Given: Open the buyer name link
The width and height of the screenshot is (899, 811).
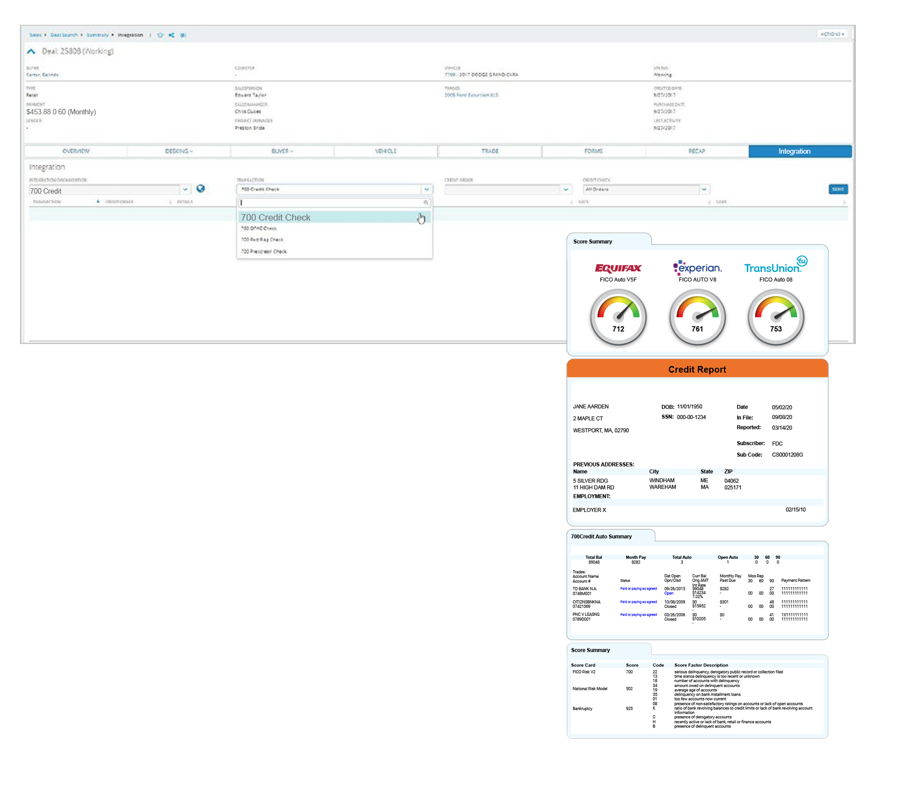Looking at the screenshot, I should [x=43, y=75].
